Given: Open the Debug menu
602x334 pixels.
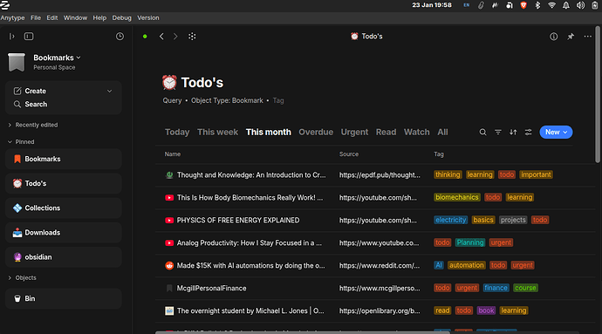Looking at the screenshot, I should pyautogui.click(x=121, y=17).
